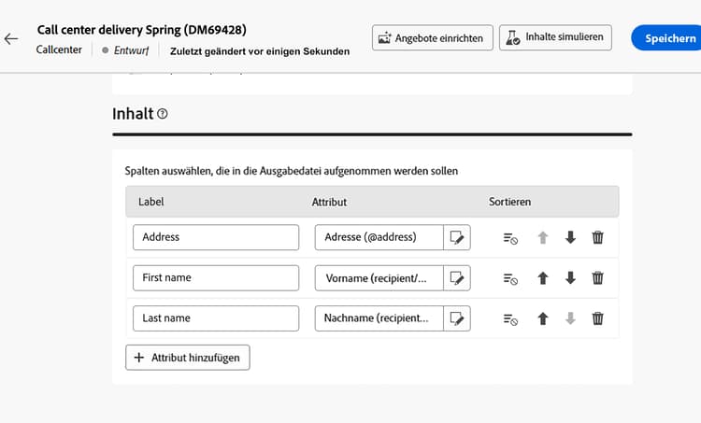Edit expression for Adresse (@address) attribute
Image resolution: width=701 pixels, height=423 pixels.
[456, 237]
